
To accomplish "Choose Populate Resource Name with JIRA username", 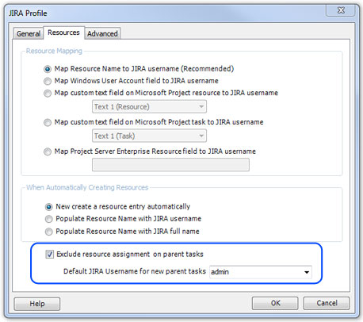I will coord(48,219).
